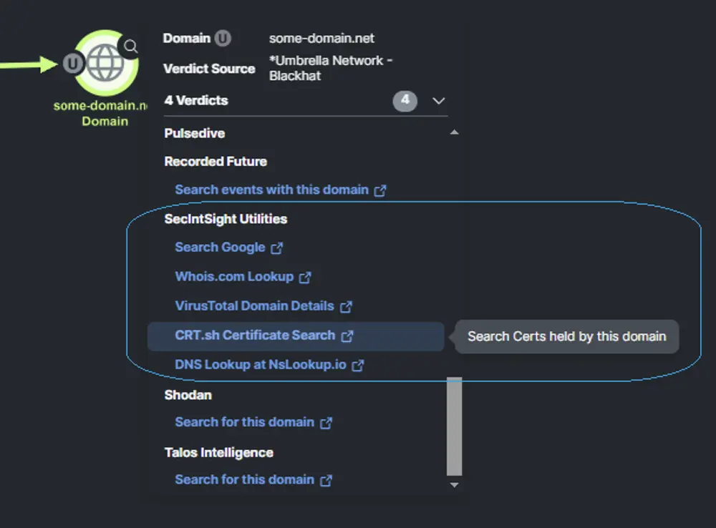Click the external link icon beside Whois.com Lookup
The width and height of the screenshot is (716, 528).
tap(304, 277)
